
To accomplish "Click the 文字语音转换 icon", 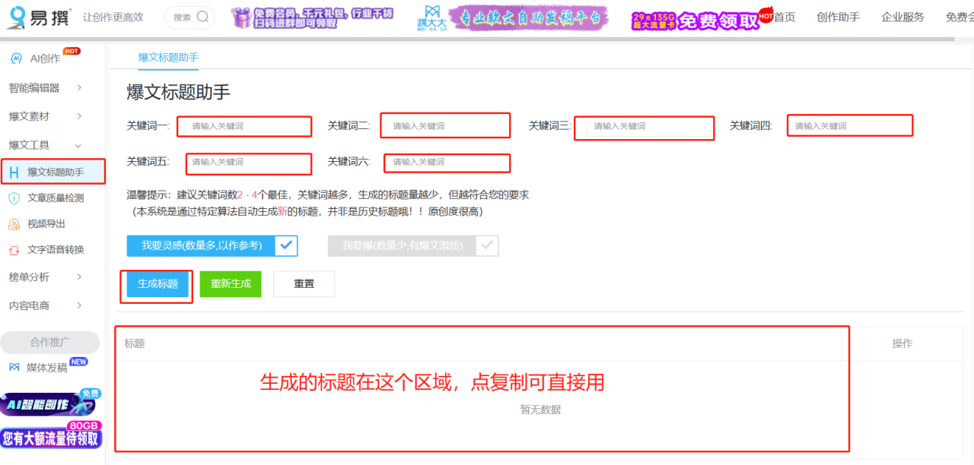I will coord(14,250).
